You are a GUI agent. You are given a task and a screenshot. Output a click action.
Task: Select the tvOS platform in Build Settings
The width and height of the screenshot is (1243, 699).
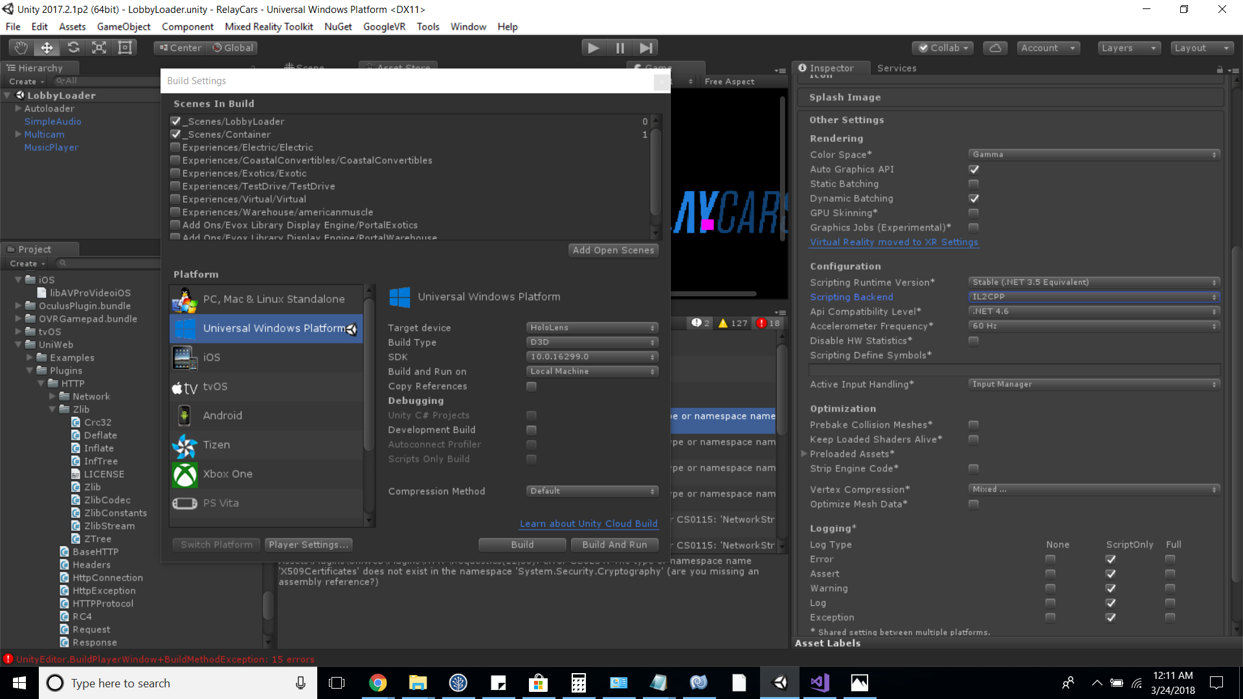[x=213, y=386]
